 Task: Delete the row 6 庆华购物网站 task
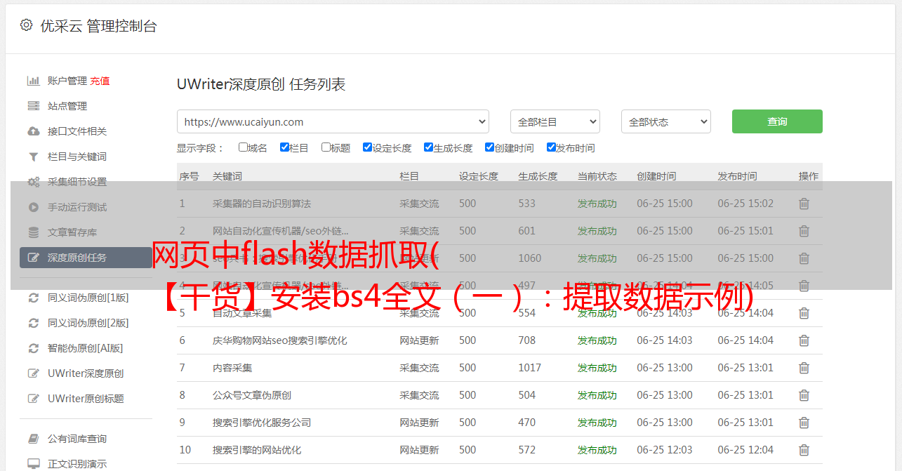[804, 340]
